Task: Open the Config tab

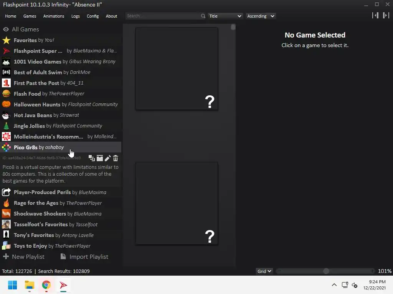Action: click(x=93, y=16)
